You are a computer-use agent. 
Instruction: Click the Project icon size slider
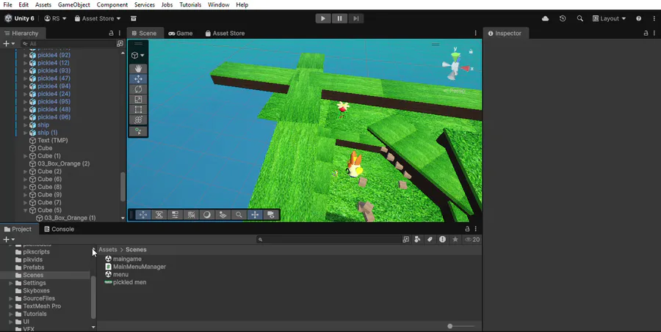pos(460,326)
